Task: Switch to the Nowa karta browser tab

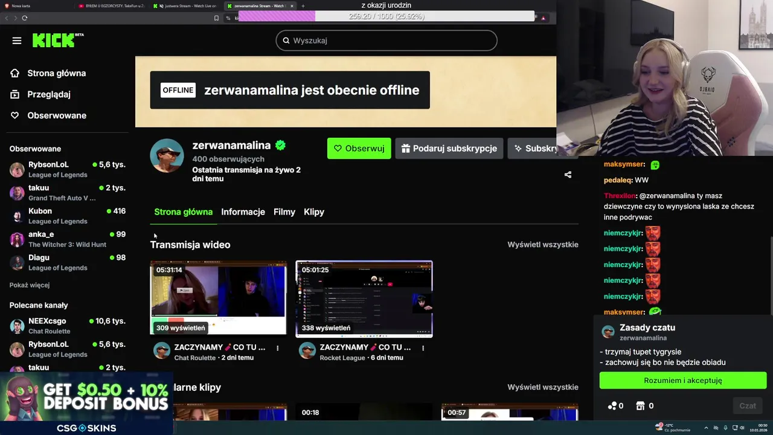Action: pyautogui.click(x=36, y=5)
